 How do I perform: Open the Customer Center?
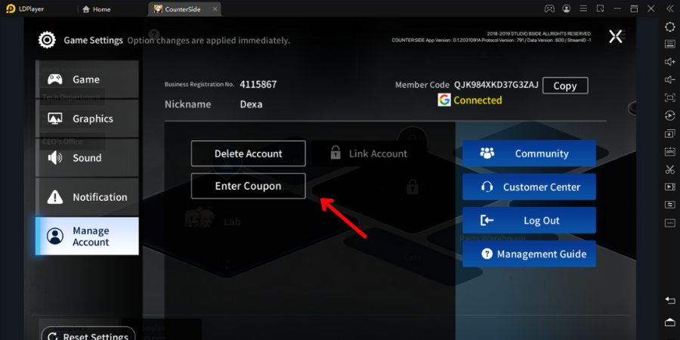(x=529, y=187)
